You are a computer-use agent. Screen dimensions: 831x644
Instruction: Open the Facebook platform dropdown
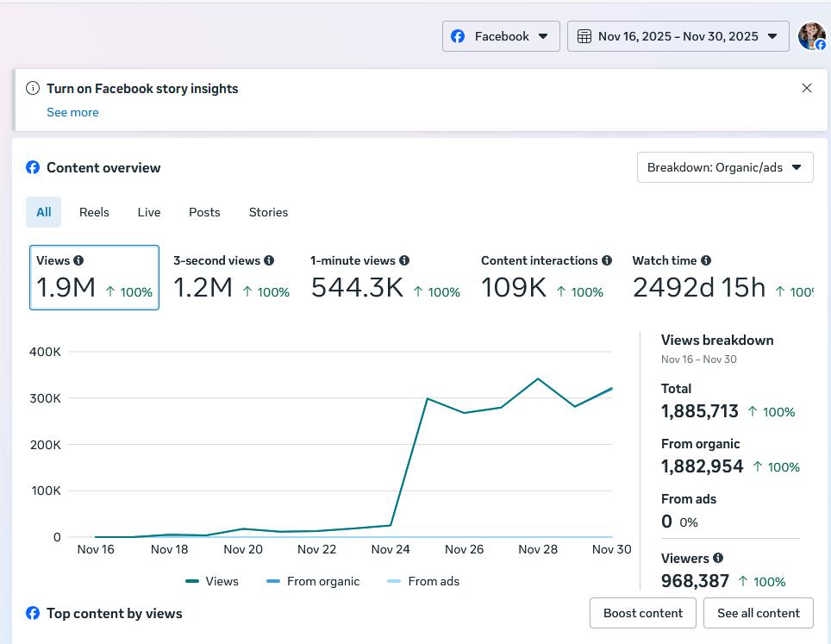pos(501,36)
